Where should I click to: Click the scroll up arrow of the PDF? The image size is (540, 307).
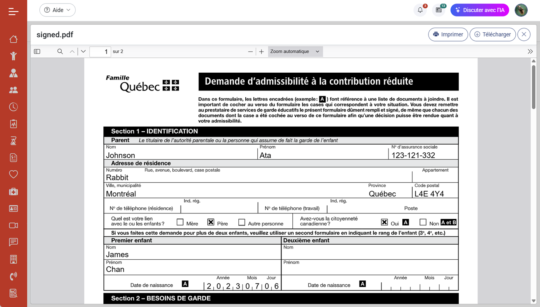click(x=534, y=61)
